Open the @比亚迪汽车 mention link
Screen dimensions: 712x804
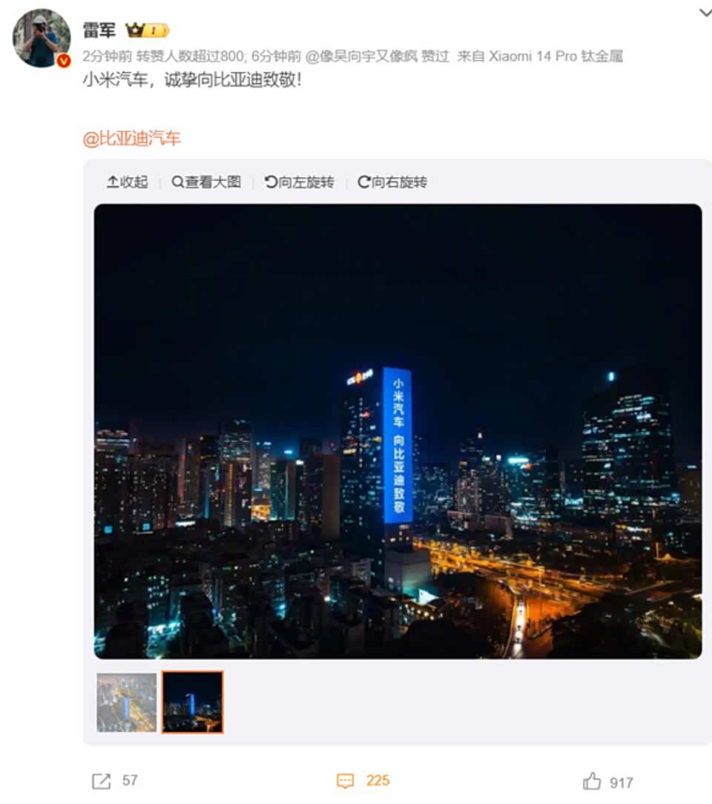pos(132,139)
